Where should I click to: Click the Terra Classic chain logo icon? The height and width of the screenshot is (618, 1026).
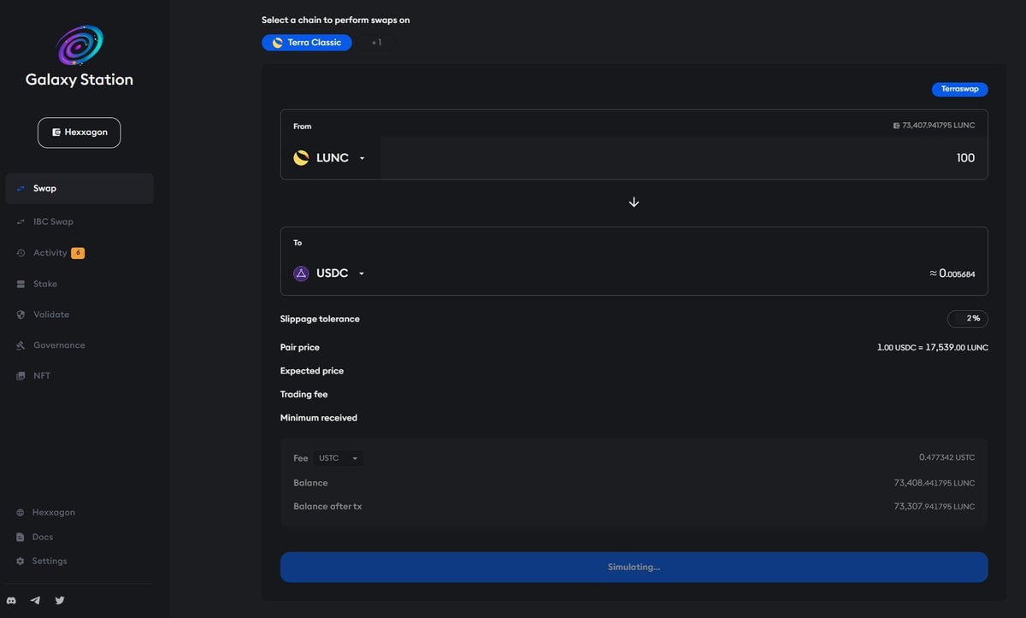(x=277, y=43)
